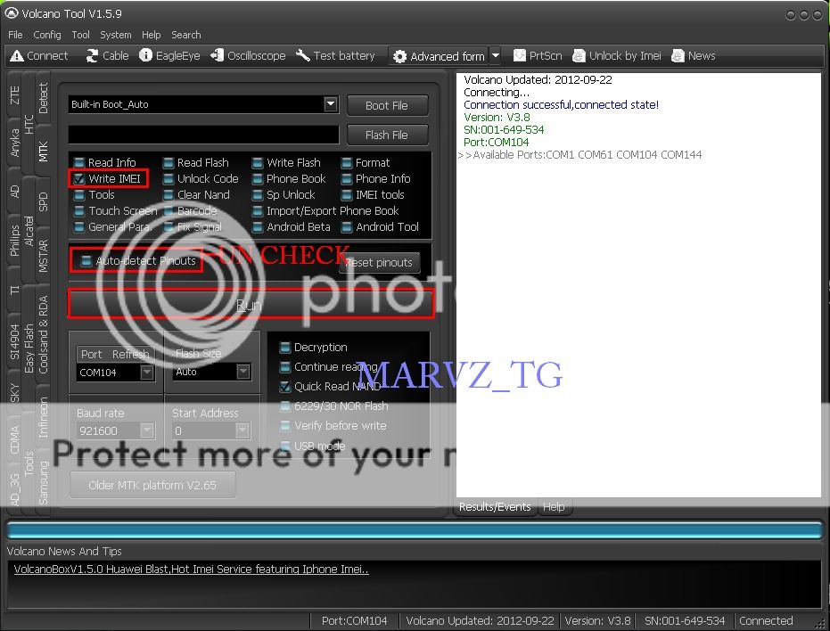Tick the Android Tool checkbox

[x=346, y=227]
